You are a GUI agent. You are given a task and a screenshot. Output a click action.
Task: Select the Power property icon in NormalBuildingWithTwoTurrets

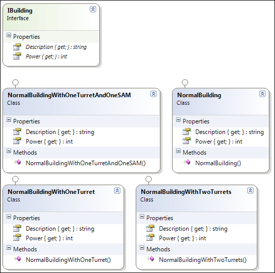[150, 237]
